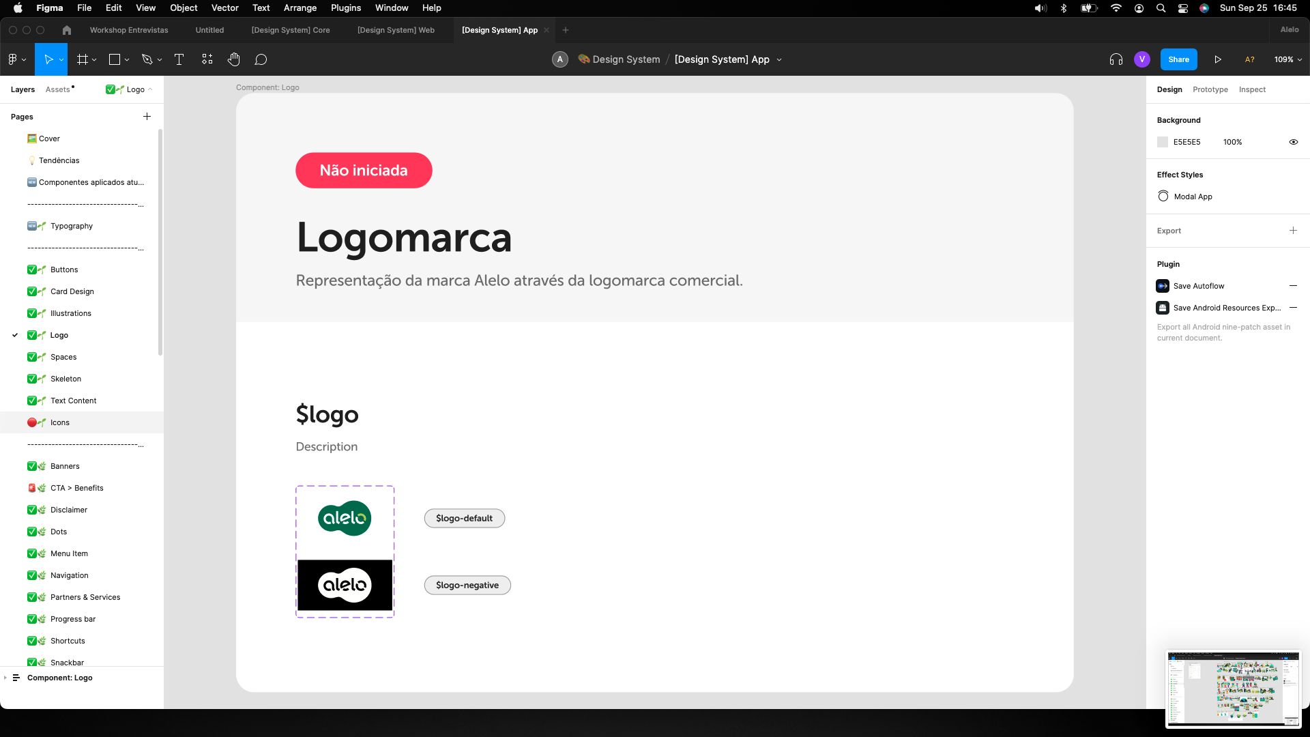
Task: Open the Resources components tool
Action: (207, 59)
